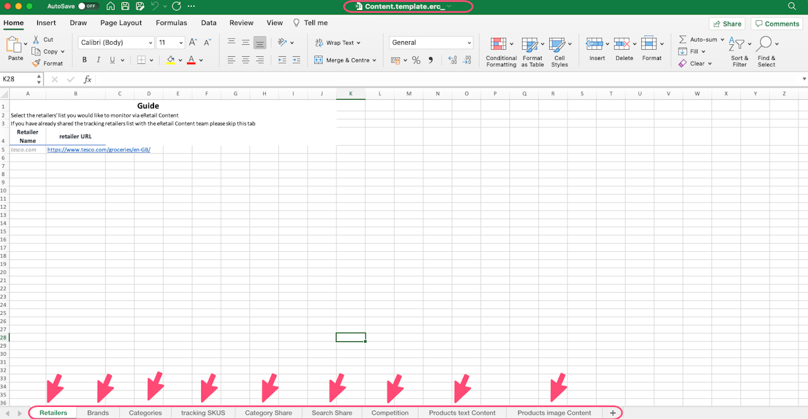Click the Cell Styles icon
This screenshot has width=808, height=419.
point(557,44)
